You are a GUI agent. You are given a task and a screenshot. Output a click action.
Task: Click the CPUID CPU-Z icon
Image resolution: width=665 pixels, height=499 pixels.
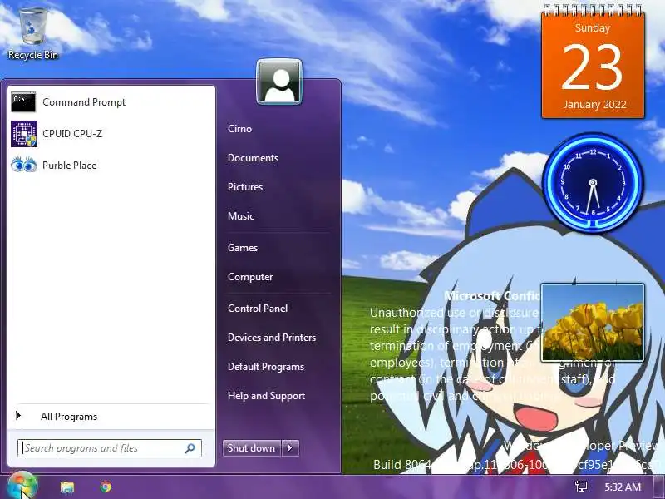point(24,134)
